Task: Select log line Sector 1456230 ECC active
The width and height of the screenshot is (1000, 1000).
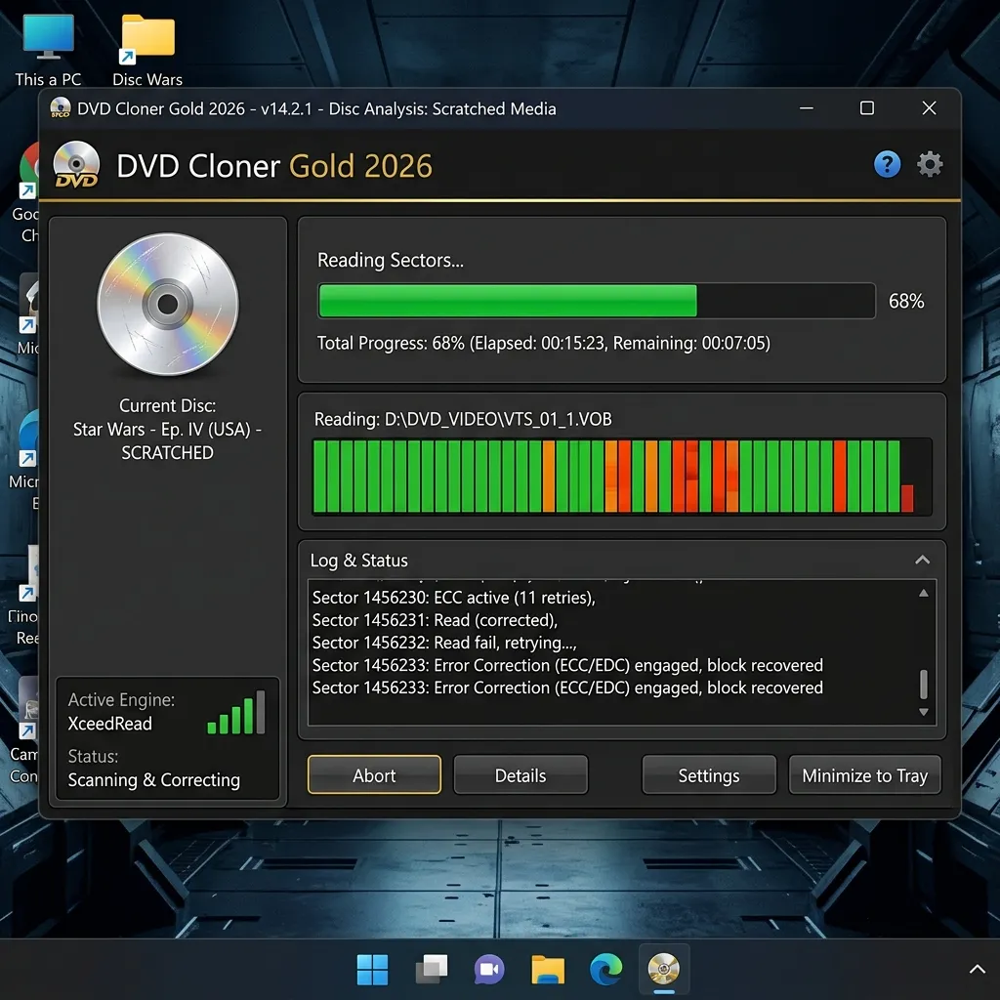Action: pyautogui.click(x=453, y=598)
